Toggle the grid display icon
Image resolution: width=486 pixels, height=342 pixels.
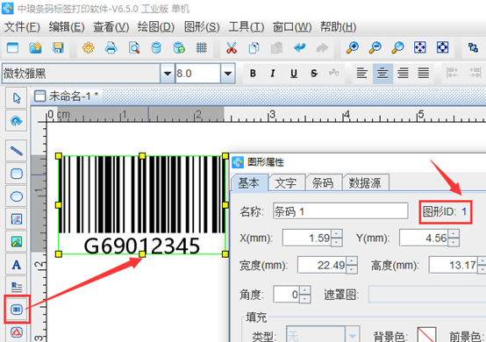[202, 47]
